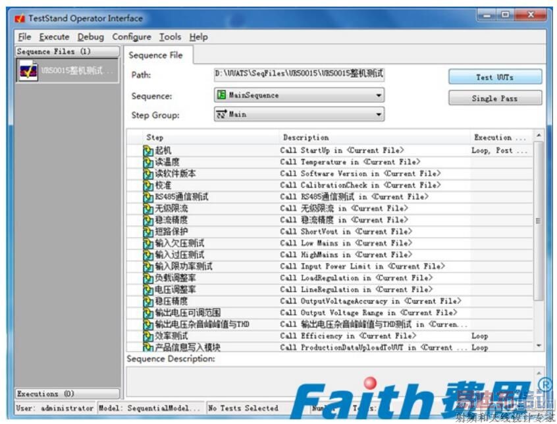Click the Test UUTs button

click(495, 77)
